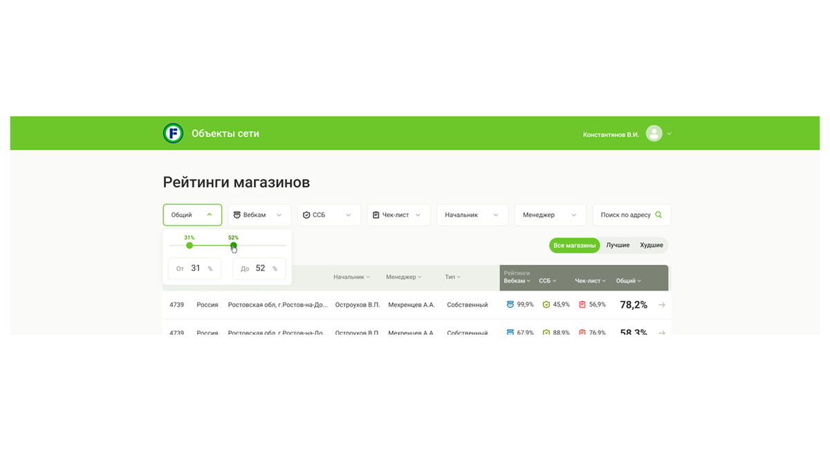The width and height of the screenshot is (830, 451).
Task: Click the arrow to open store 4739 details
Action: [x=661, y=304]
